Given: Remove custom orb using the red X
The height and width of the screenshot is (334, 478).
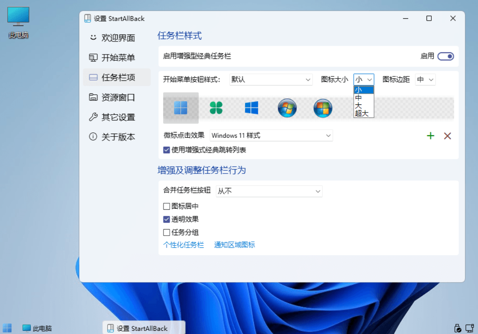Looking at the screenshot, I should [448, 135].
